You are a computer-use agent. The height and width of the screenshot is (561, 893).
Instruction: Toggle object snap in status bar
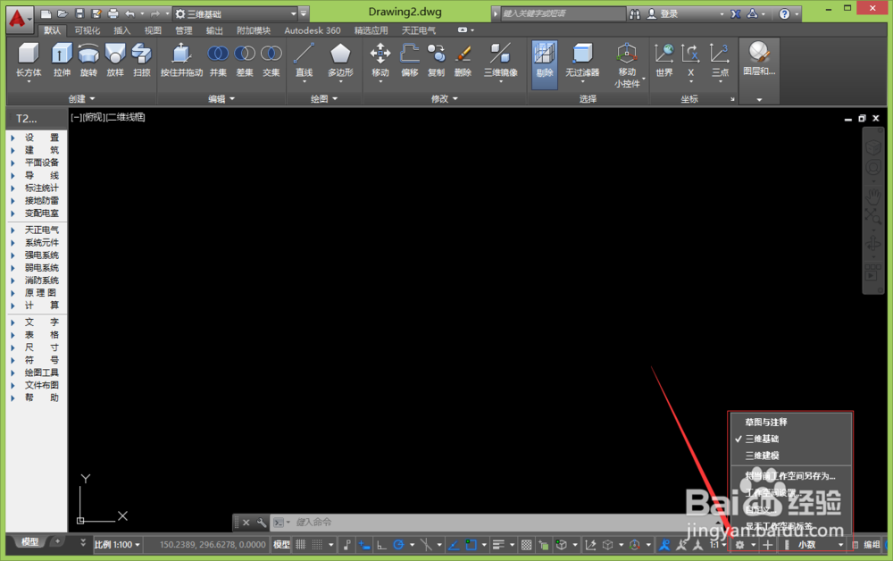pyautogui.click(x=471, y=545)
